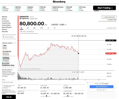Click the Day Range slider marker
The height and width of the screenshot is (99, 119).
(46, 96)
